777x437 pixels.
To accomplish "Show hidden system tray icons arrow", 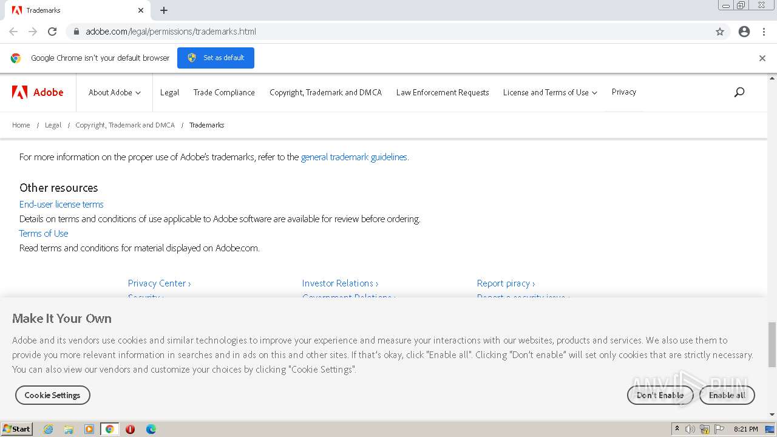I will pyautogui.click(x=677, y=429).
